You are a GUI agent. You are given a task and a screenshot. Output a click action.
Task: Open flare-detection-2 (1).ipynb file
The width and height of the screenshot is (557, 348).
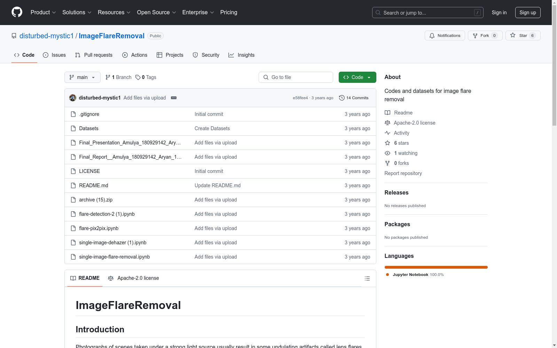[x=107, y=214]
